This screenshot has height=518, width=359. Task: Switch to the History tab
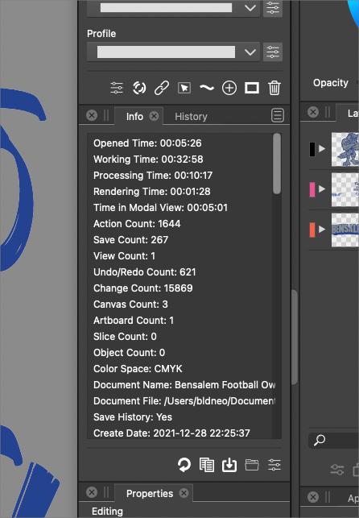pos(191,116)
